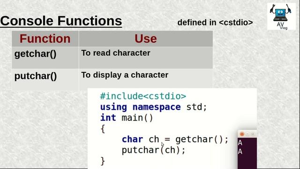300x169 pixels.
Task: Click the 'defined in <cstdio>' text
Action: point(215,23)
